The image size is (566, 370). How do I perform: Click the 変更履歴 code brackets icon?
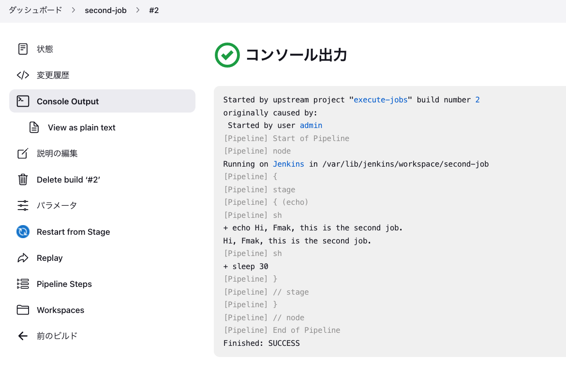[23, 75]
